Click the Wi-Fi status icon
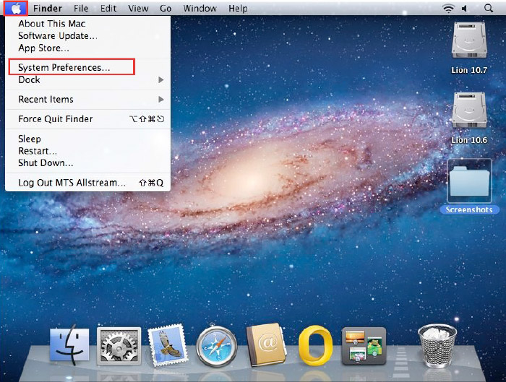This screenshot has height=382, width=506. [448, 9]
